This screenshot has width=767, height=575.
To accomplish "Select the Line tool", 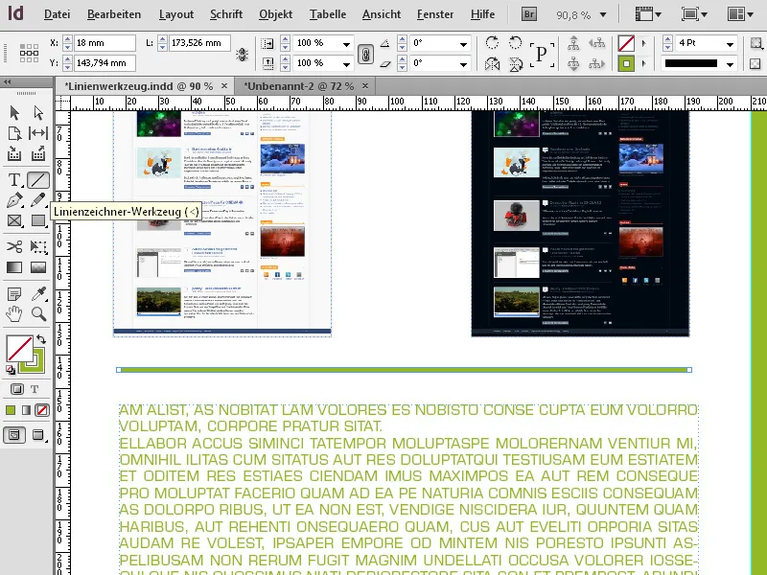I will (x=38, y=180).
